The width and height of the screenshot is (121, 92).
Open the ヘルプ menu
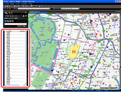[30, 4]
